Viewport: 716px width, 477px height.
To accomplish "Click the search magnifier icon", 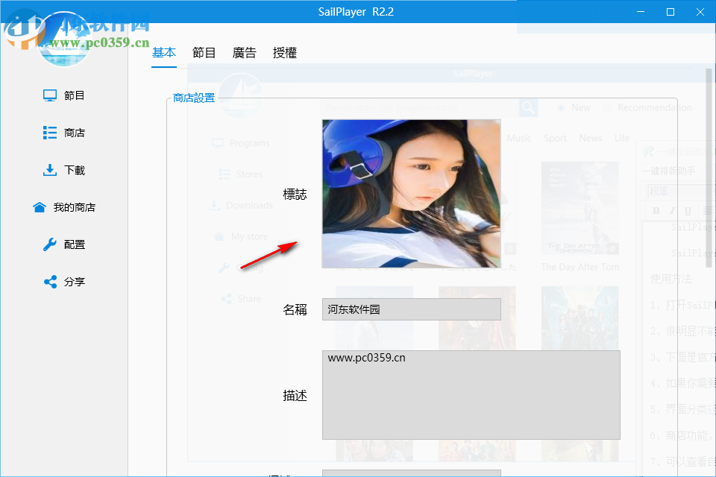I will 528,107.
